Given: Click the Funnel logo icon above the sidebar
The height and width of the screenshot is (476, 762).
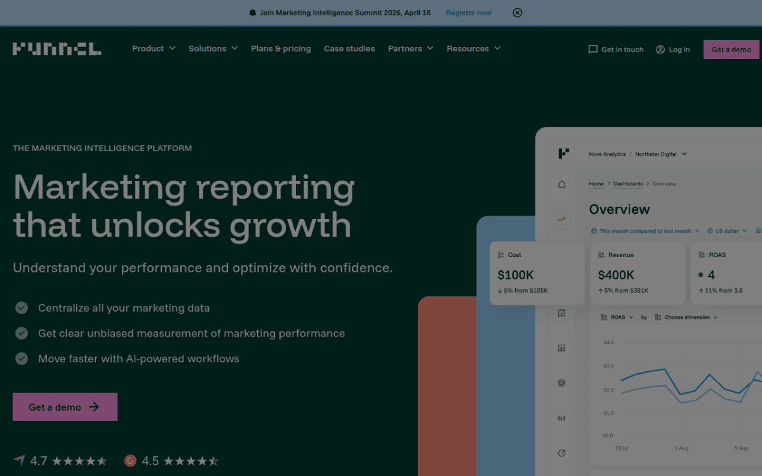Looking at the screenshot, I should pyautogui.click(x=563, y=154).
